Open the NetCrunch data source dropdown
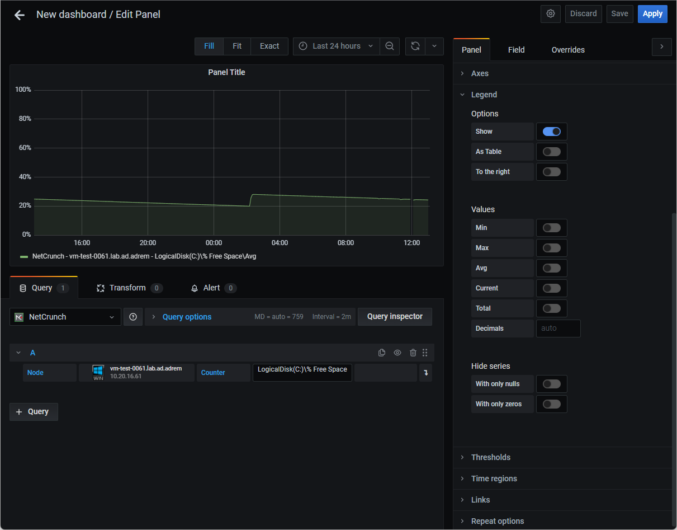Screen dimensions: 677x530 (65, 317)
